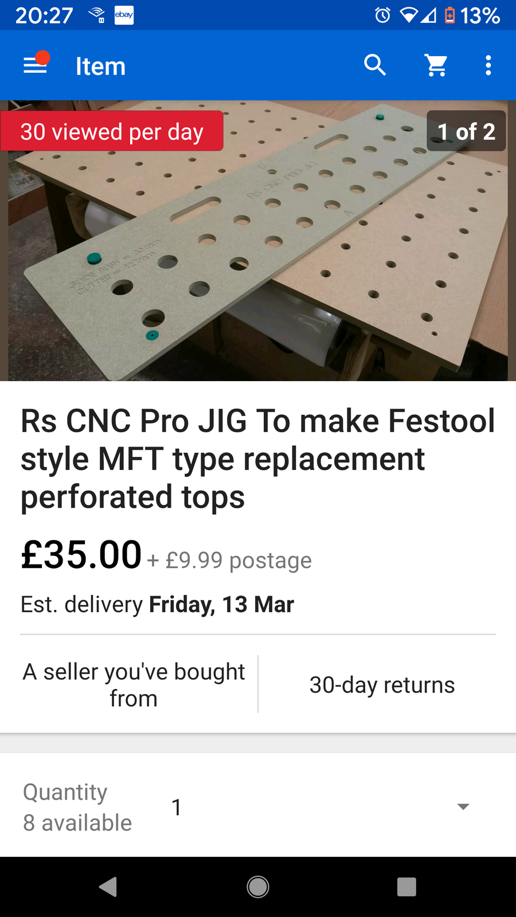Viewport: 516px width, 917px height.
Task: Tap the £9.99 postage text
Action: click(238, 560)
